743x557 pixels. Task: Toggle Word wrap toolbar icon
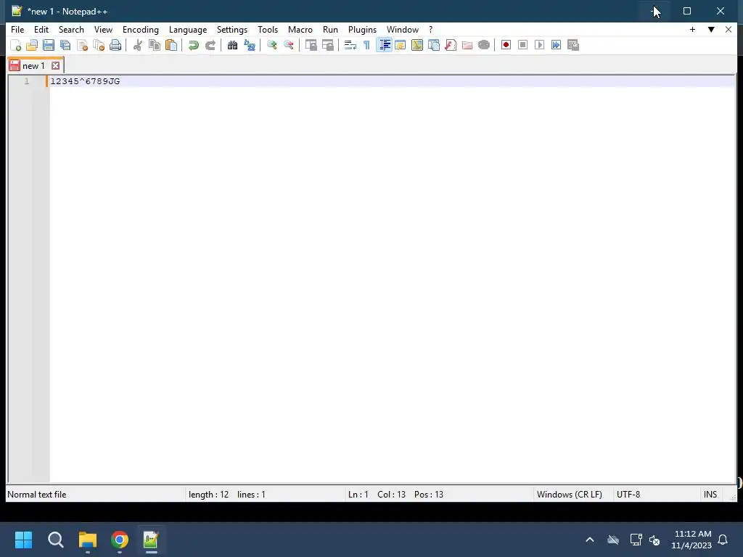point(350,45)
